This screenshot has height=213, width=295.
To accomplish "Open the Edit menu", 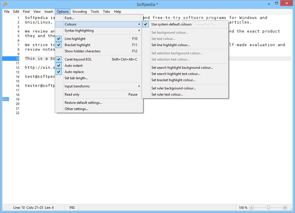I will tap(16, 11).
